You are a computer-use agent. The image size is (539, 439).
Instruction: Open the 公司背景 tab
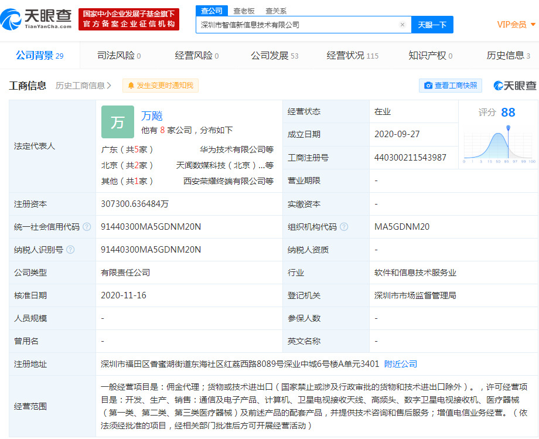click(x=39, y=55)
